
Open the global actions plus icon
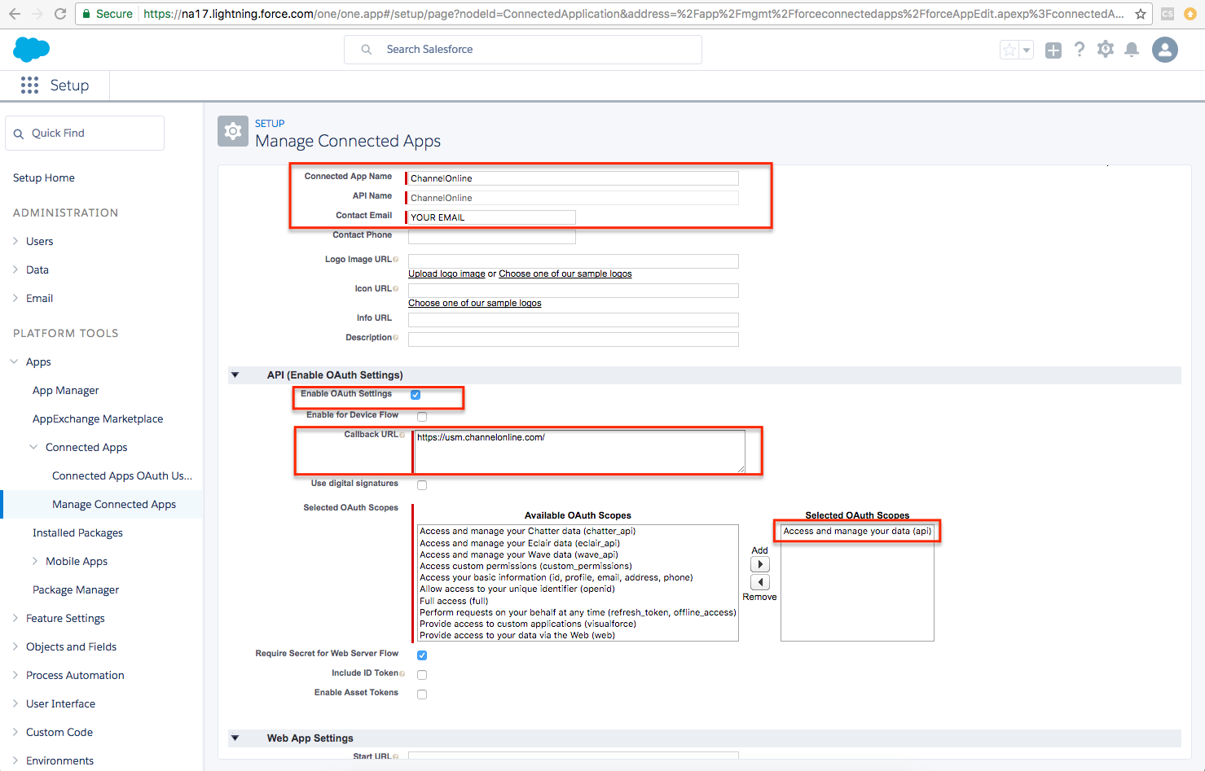pos(1053,50)
